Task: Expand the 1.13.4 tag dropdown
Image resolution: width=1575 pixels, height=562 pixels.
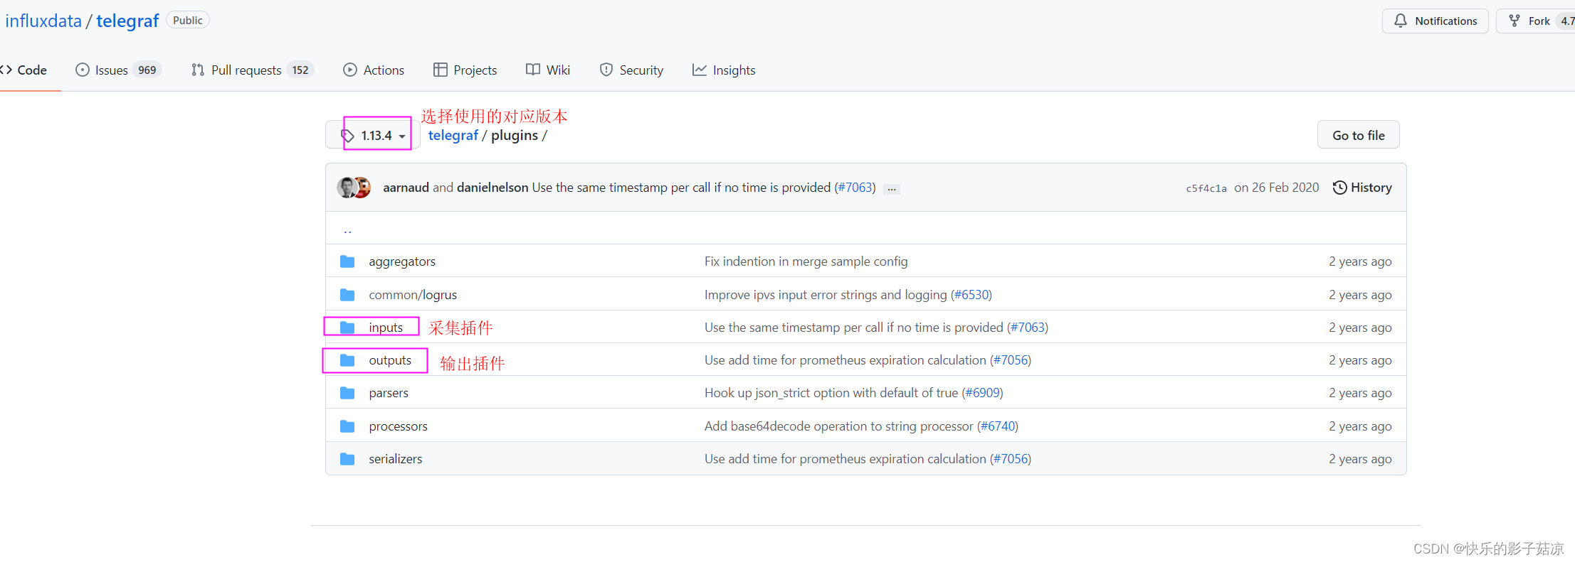Action: (373, 135)
